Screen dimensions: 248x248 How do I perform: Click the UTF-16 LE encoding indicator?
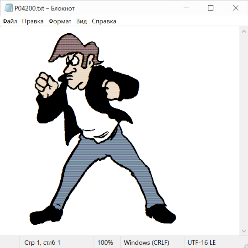pos(201,242)
